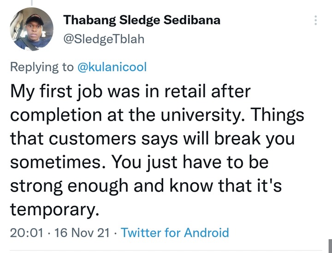
Task: Select the 'Replying to' label text
Action: click(x=42, y=67)
